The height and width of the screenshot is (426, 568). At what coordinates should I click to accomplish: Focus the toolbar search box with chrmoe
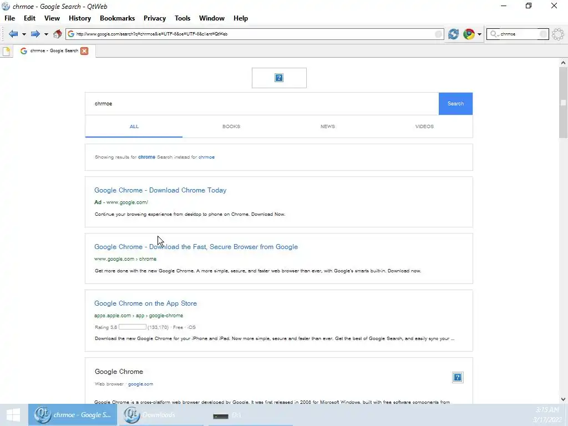click(519, 34)
